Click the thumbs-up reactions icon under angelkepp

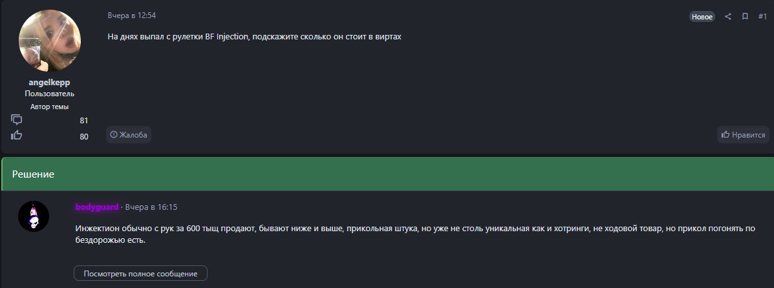click(17, 136)
